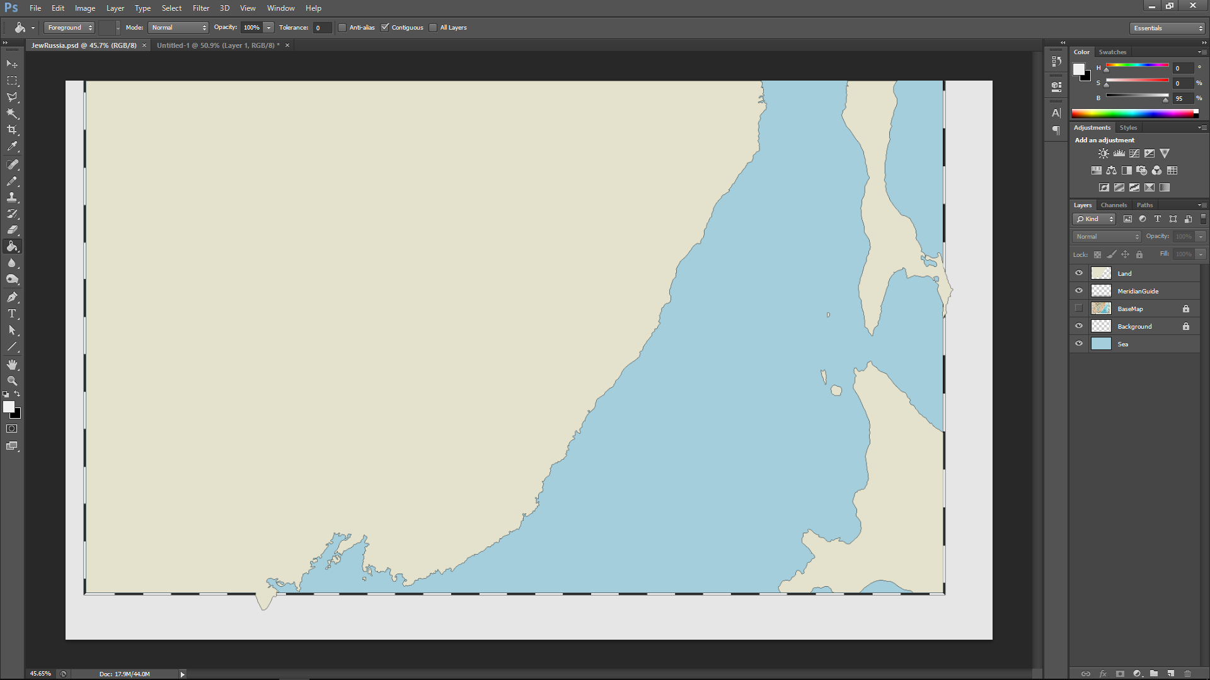Open the Essentials workspace dropdown

pos(1167,28)
